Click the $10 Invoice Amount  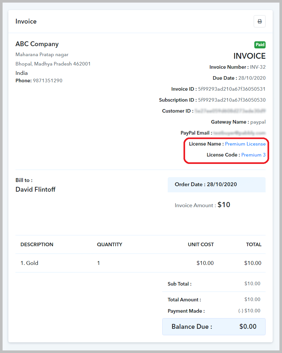224,205
